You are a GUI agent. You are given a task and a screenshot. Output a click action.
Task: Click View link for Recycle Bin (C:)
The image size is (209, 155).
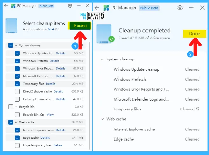pos(50,115)
